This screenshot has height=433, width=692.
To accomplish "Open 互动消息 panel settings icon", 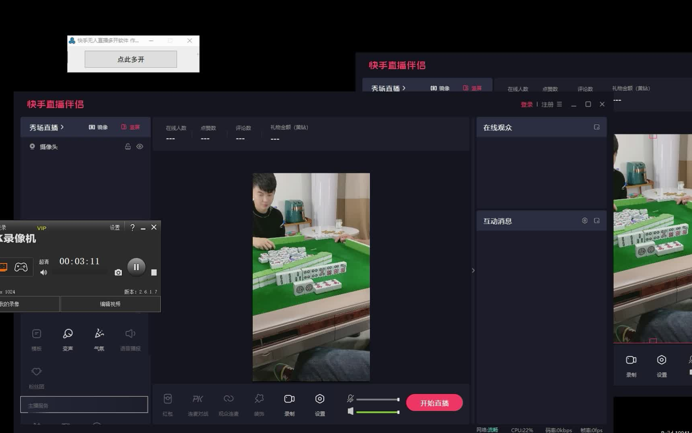I will 585,221.
